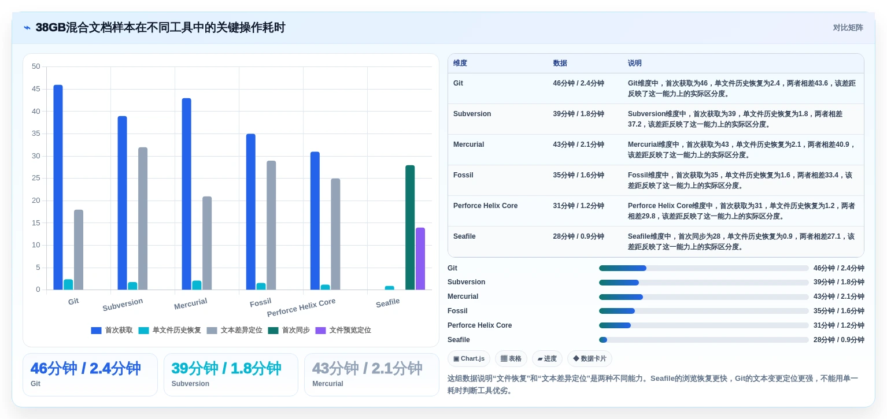Click the 数据 column header
The image size is (887, 419).
pyautogui.click(x=560, y=63)
